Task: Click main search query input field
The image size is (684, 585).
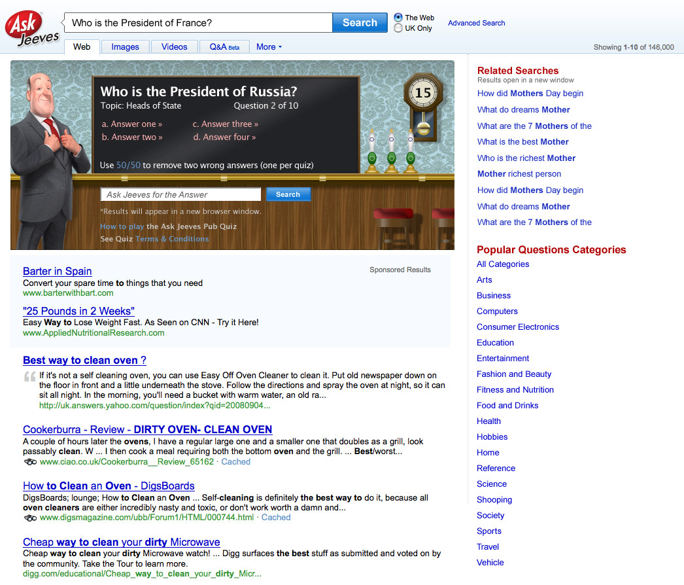Action: 199,23
